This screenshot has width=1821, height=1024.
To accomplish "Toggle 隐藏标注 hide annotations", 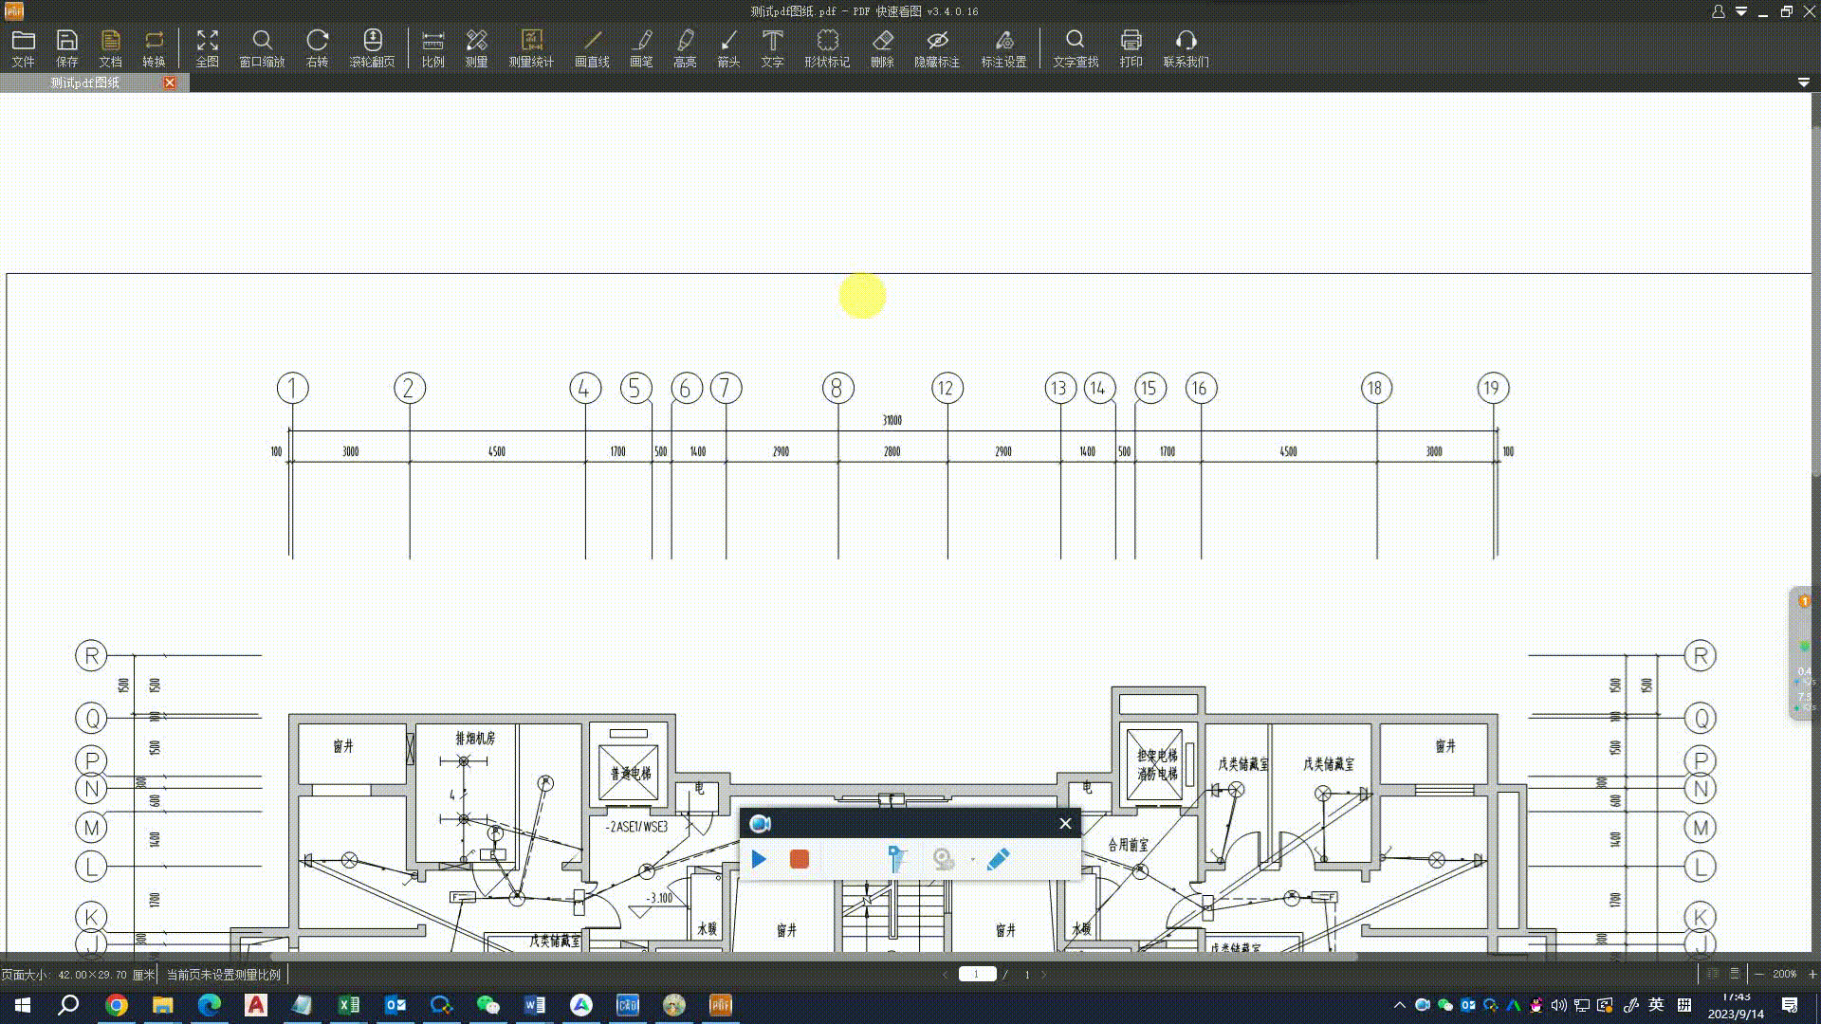I will [936, 48].
